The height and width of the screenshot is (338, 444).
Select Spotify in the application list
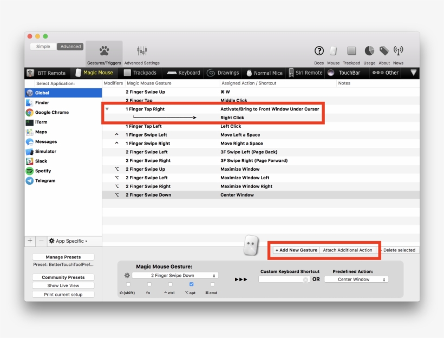(x=63, y=171)
